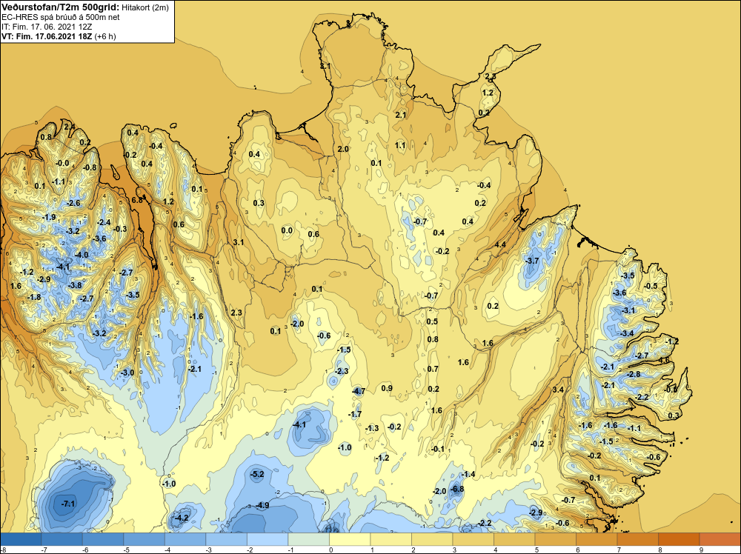
Task: Select the -4.2 temperature label
Action: coord(182,518)
